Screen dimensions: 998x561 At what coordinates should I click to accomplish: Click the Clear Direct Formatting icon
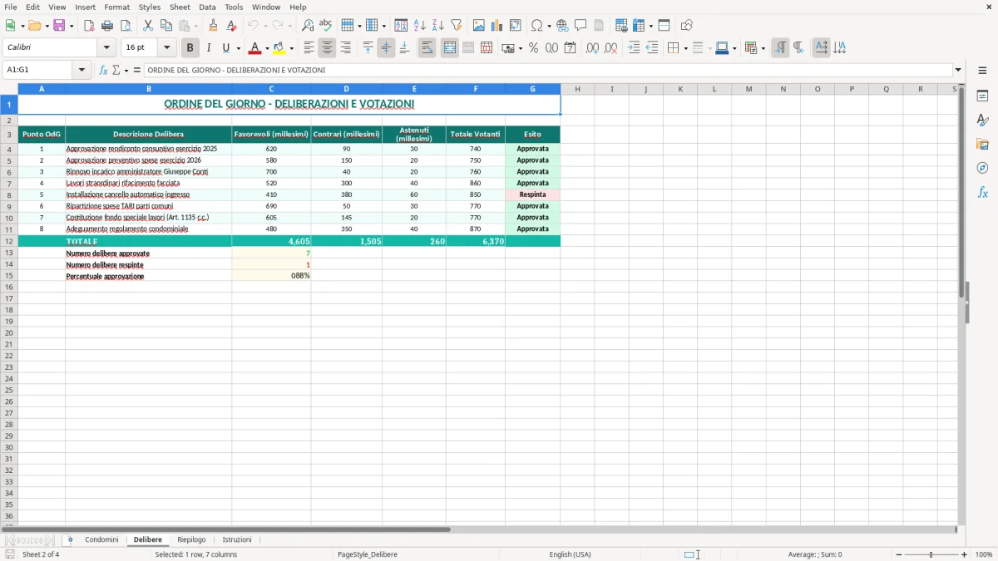click(231, 26)
